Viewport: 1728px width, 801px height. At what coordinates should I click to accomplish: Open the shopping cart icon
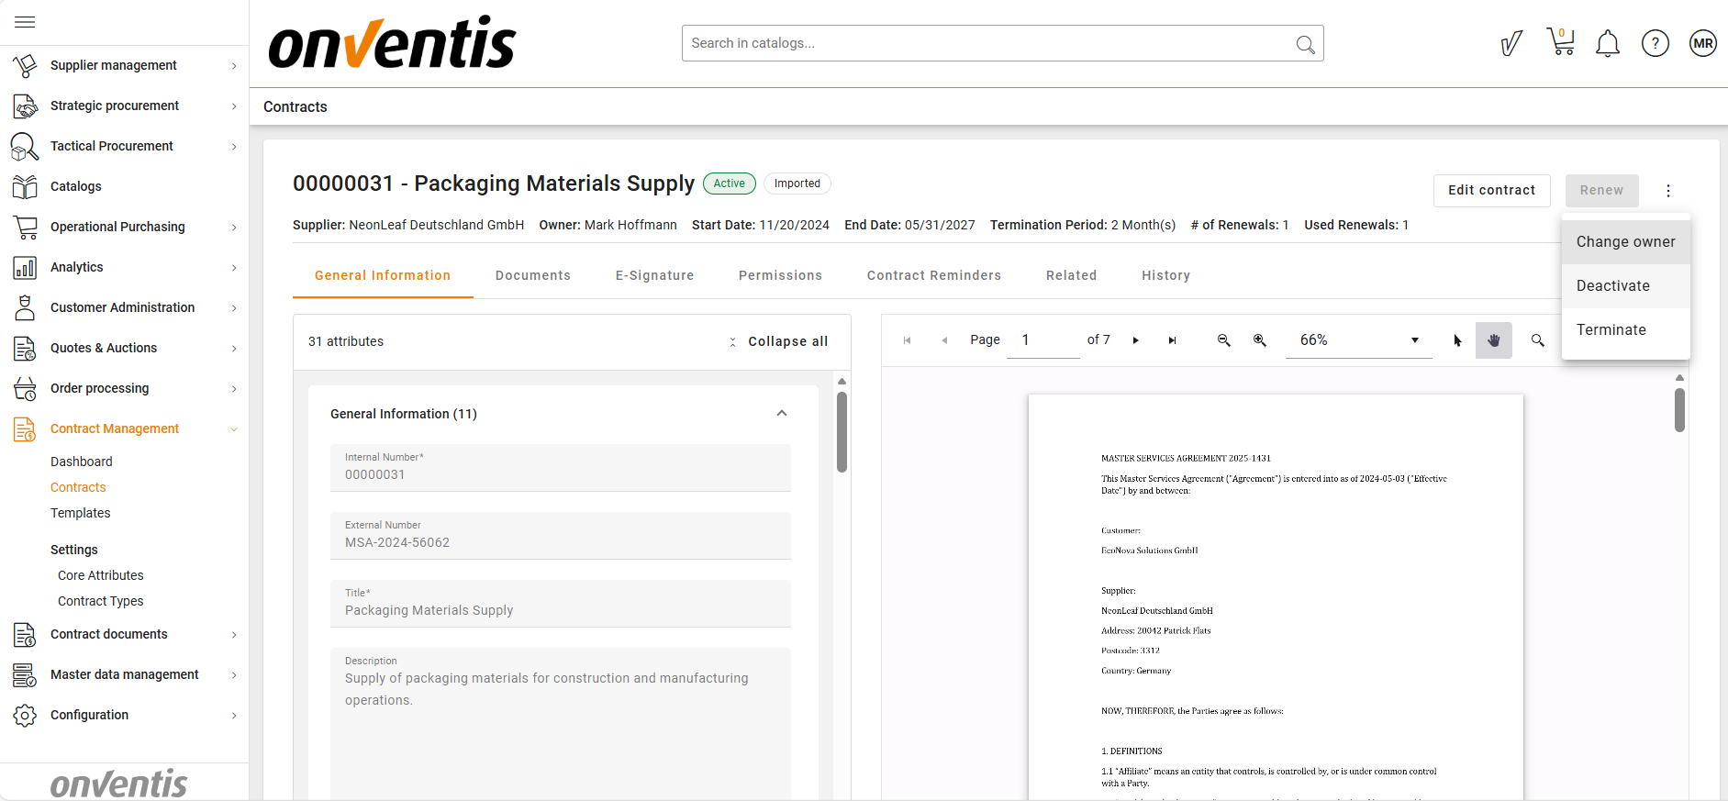[1560, 42]
